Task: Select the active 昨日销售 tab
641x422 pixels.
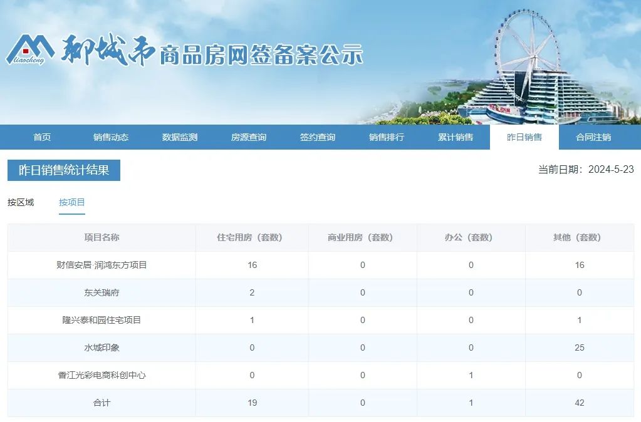Action: [524, 136]
